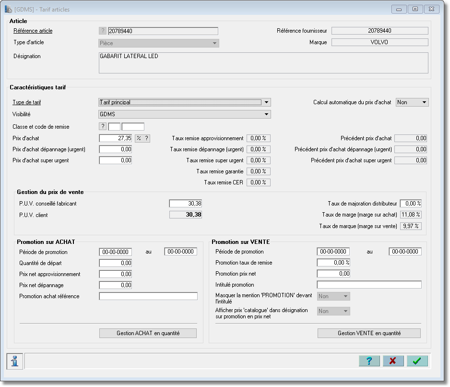Click Taux remise approvisionnement field

coord(258,138)
